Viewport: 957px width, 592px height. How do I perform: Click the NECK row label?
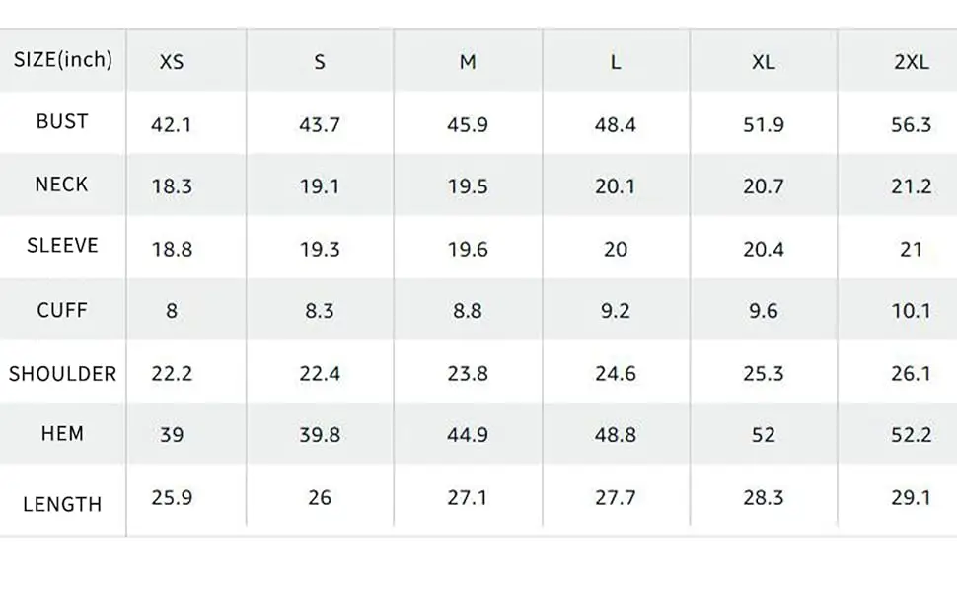coord(61,185)
